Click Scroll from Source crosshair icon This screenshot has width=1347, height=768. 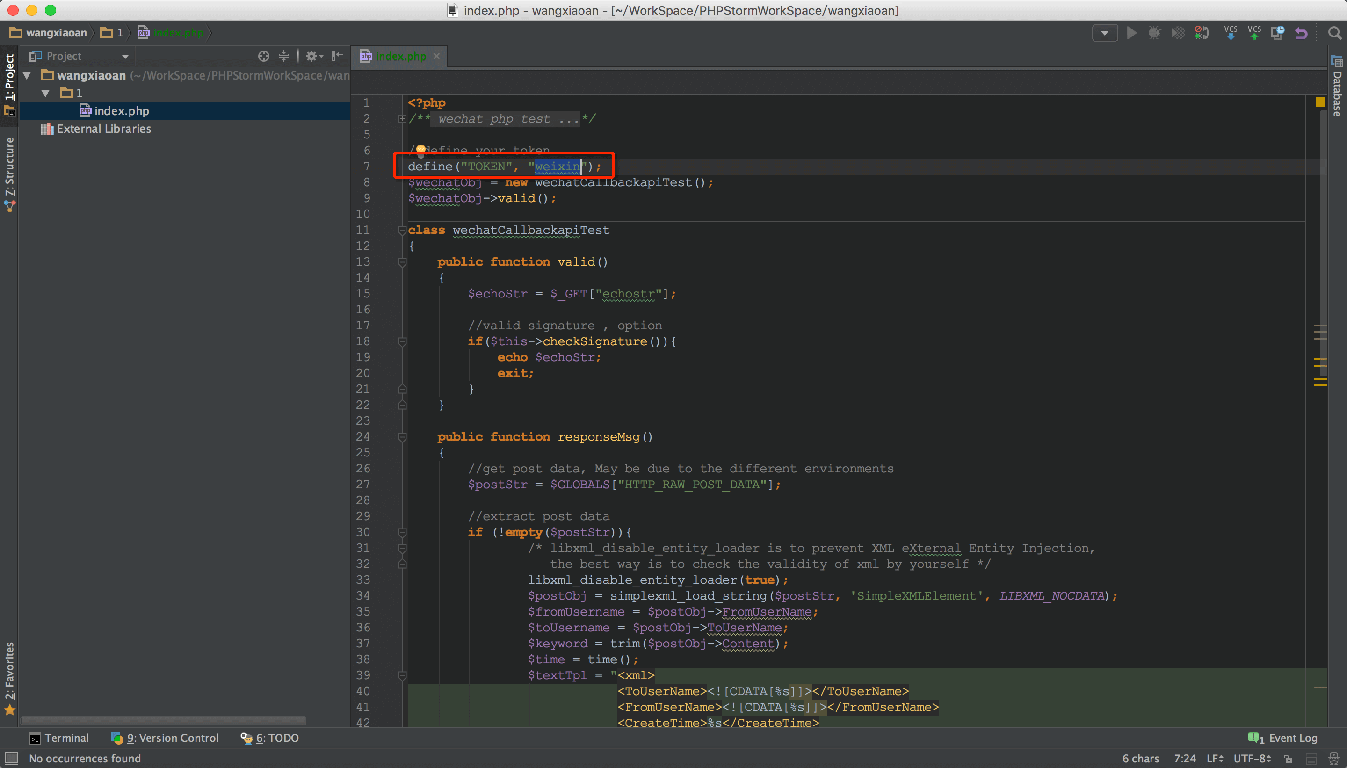click(x=263, y=56)
